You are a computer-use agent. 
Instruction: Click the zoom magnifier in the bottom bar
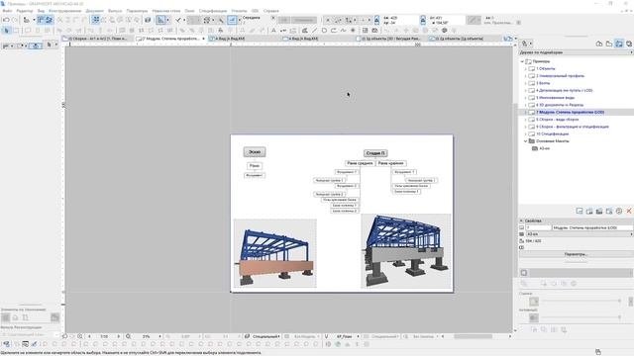(128, 336)
